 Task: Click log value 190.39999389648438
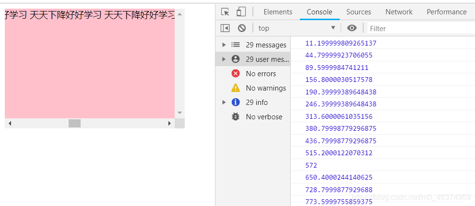[x=341, y=92]
